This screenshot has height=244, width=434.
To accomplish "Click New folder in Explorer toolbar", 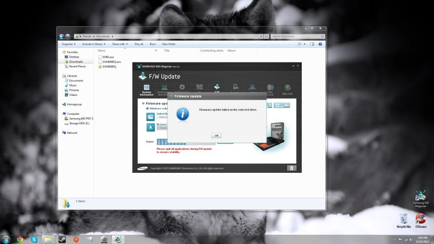I will (169, 44).
